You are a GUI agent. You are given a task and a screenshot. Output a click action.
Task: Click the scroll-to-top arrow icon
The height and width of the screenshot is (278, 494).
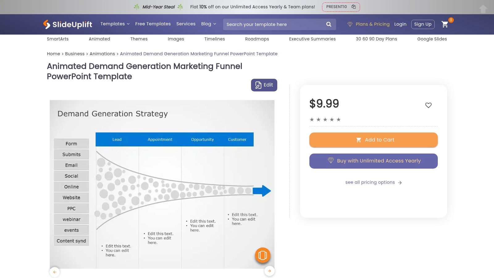pos(483,9)
